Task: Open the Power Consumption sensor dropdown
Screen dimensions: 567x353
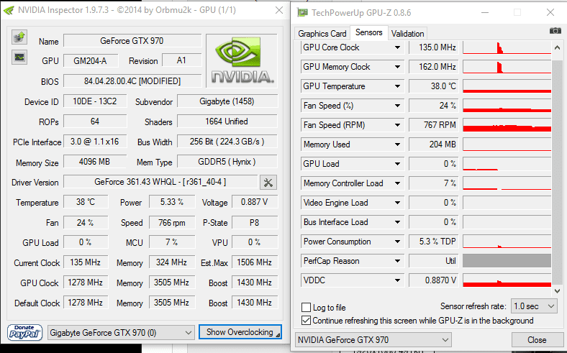Action: coord(397,242)
